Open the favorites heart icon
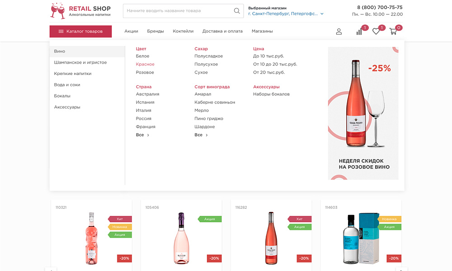 point(376,32)
